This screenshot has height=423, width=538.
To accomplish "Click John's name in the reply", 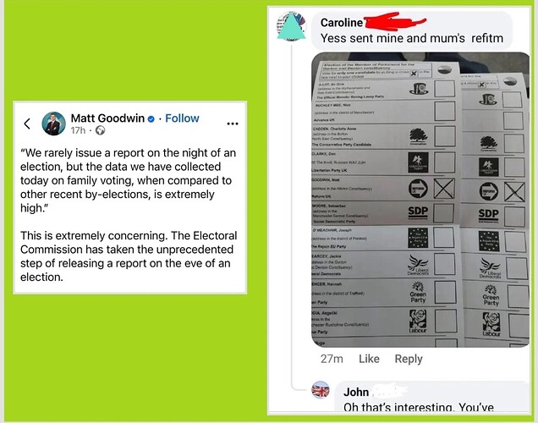I will pyautogui.click(x=356, y=392).
